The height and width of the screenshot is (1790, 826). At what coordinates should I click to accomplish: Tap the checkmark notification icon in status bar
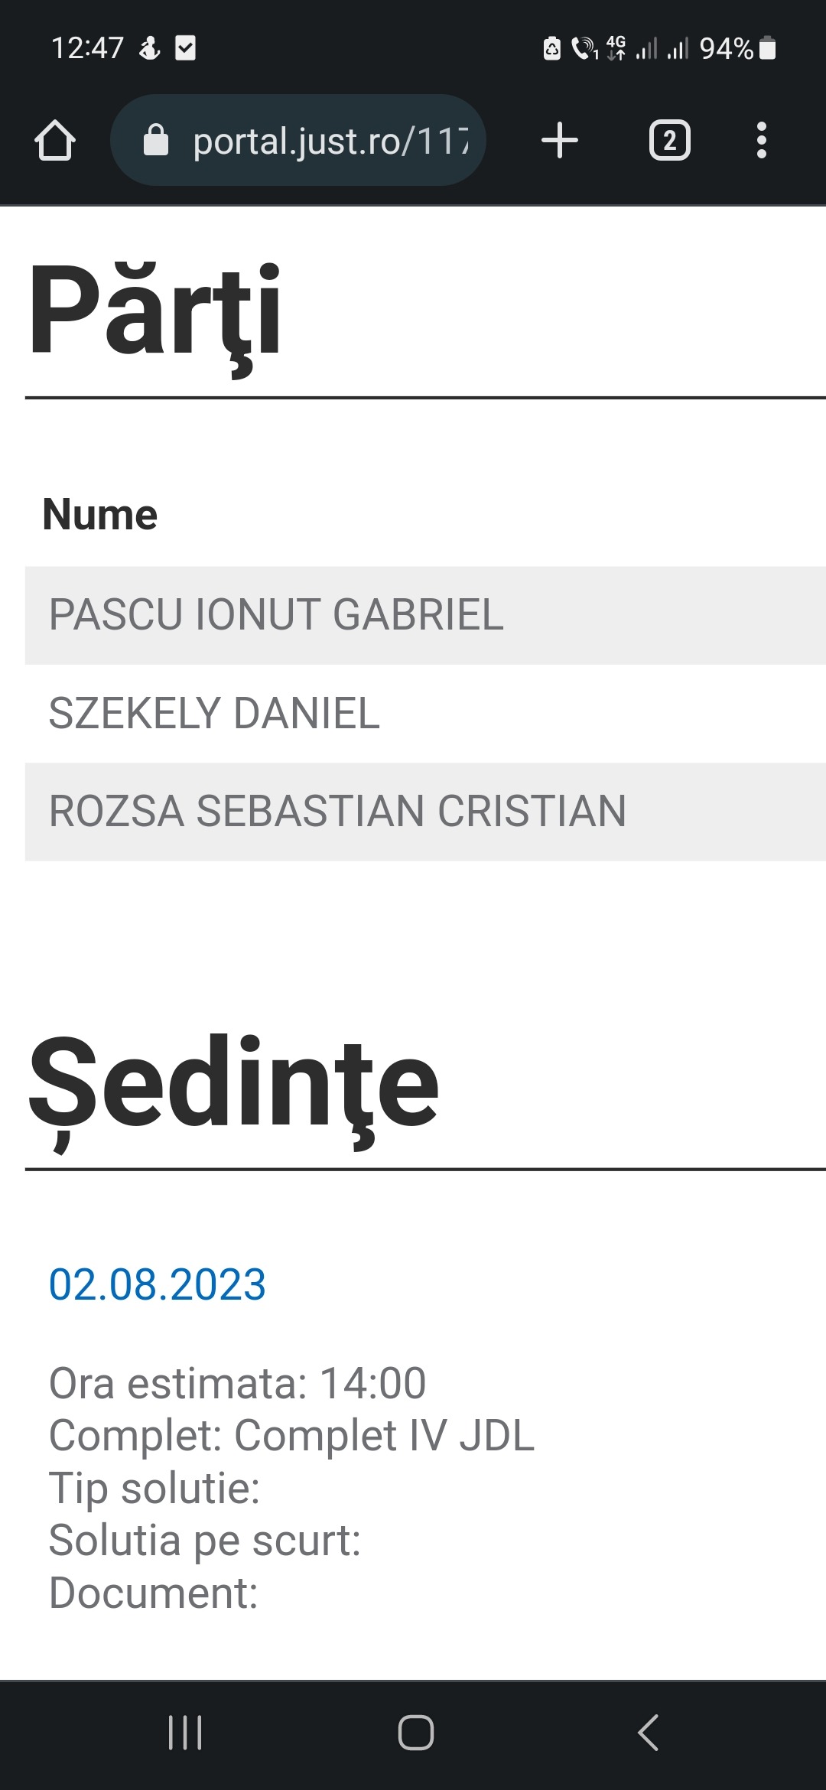[x=186, y=48]
